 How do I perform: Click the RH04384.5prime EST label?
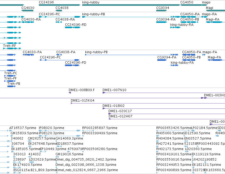point(170,138)
